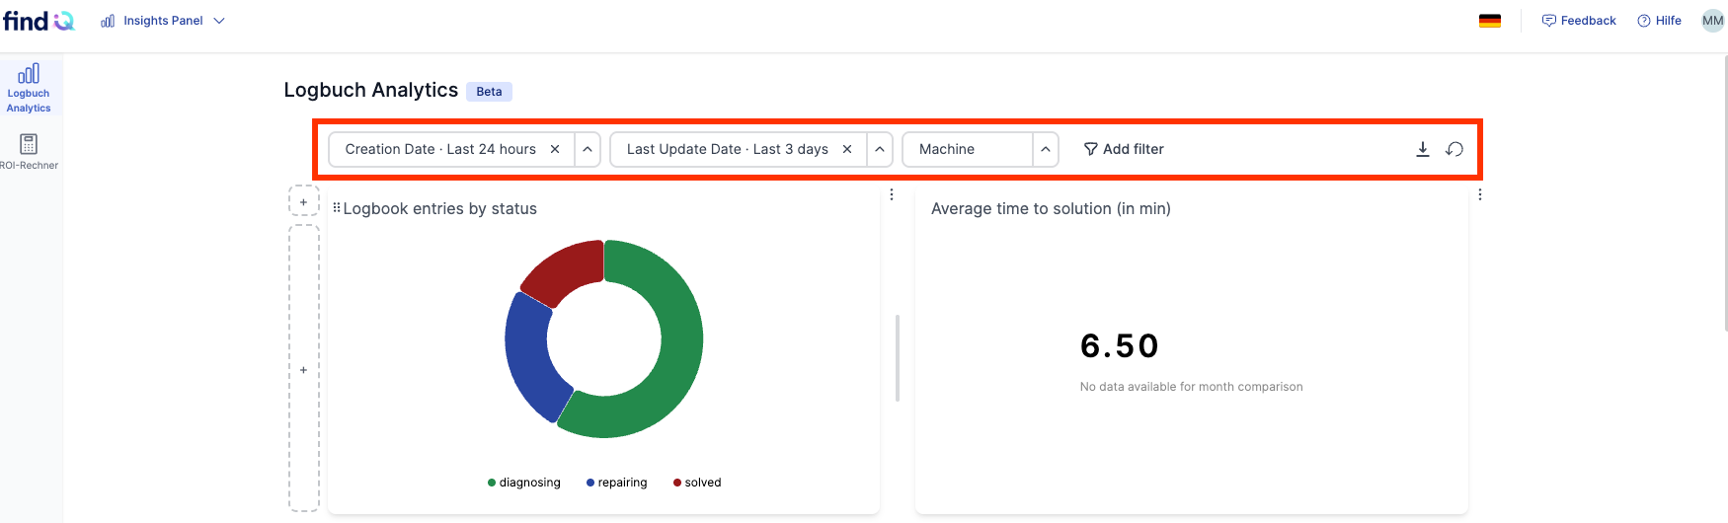Expand the Last Update Date filter chevron
1728x523 pixels.
pos(880,149)
